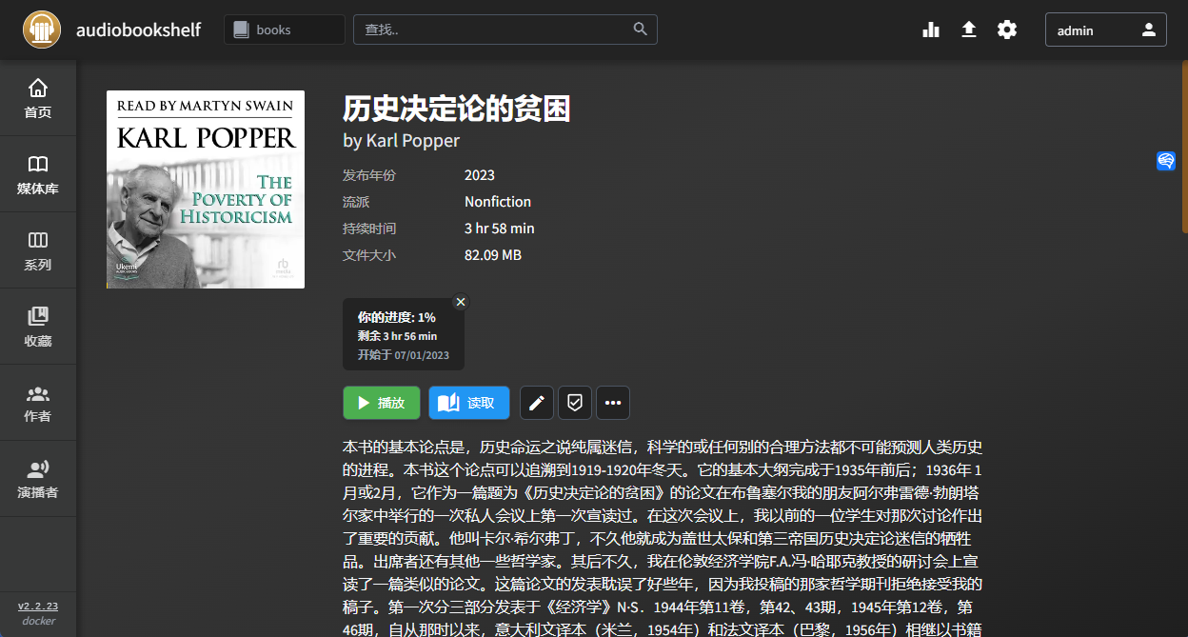Click the Poverty of Historicism cover image
This screenshot has height=637, width=1188.
pos(206,189)
